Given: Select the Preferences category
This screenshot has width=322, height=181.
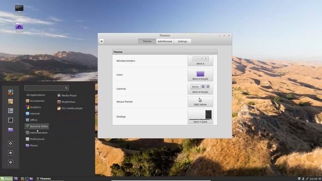Looking at the screenshot, I should click(x=37, y=139).
